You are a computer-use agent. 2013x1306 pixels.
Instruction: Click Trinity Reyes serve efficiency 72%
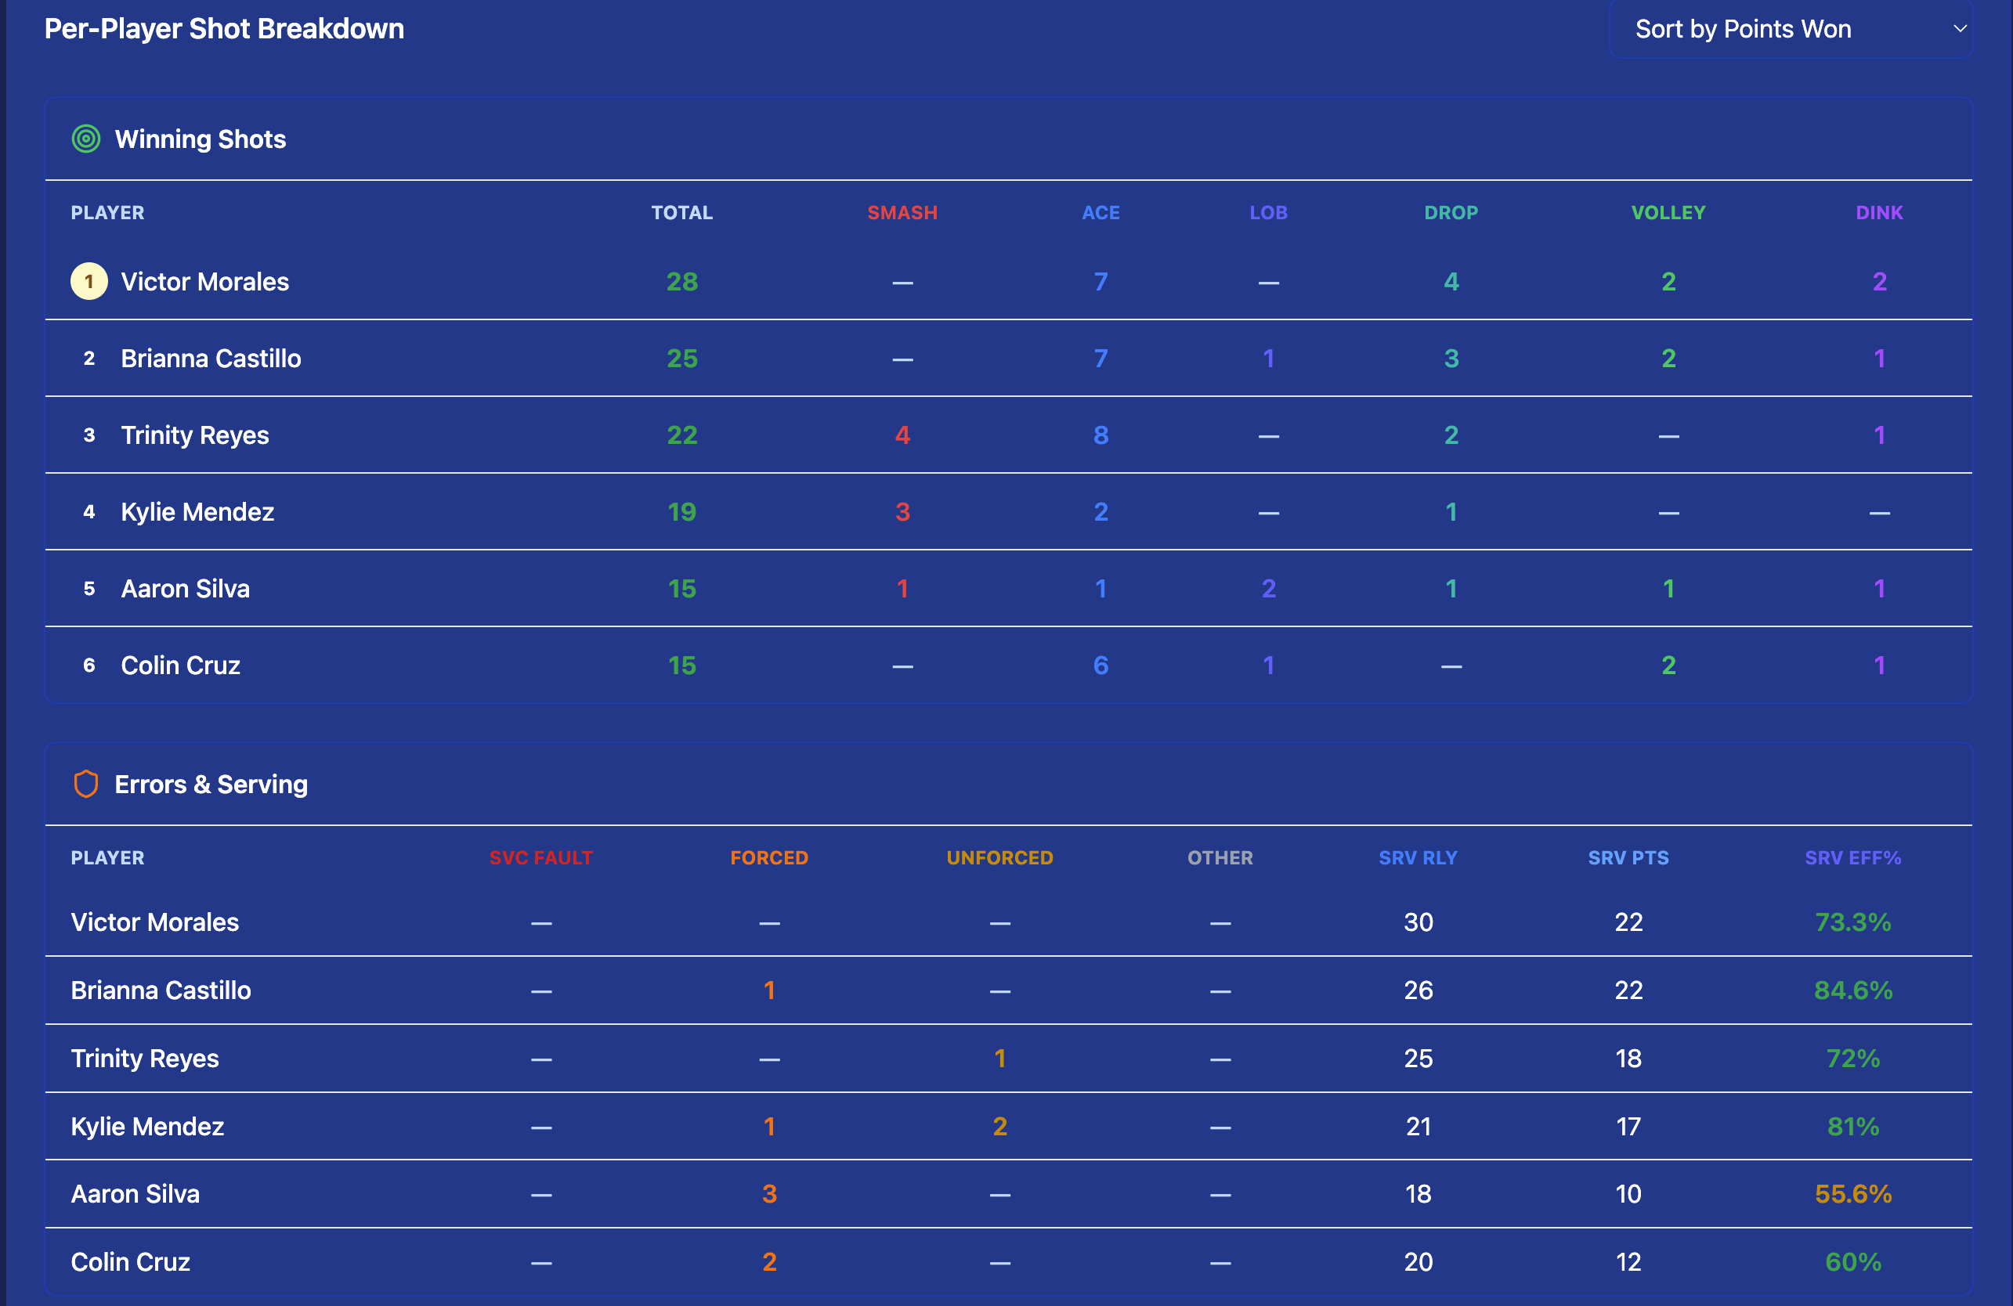[x=1852, y=1059]
